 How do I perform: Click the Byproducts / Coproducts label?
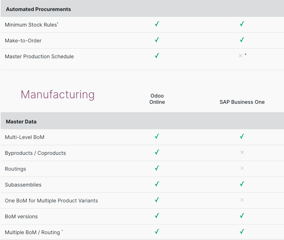pyautogui.click(x=35, y=153)
